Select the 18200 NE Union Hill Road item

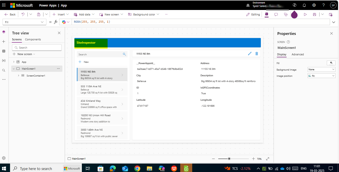point(102,118)
